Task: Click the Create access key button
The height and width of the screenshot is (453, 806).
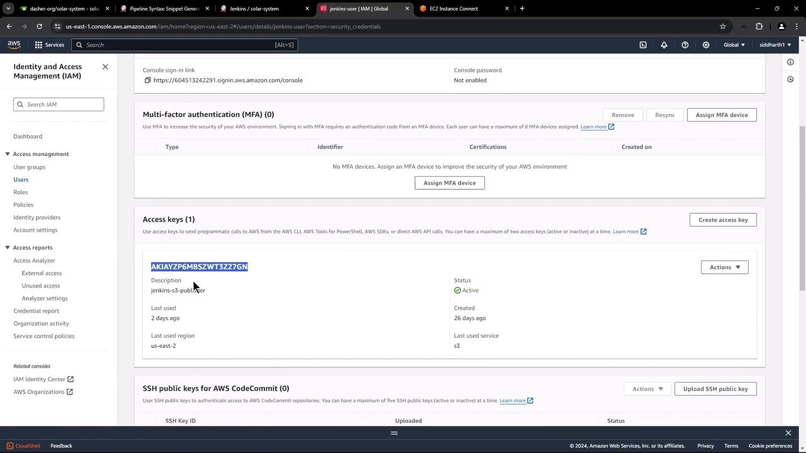Action: pyautogui.click(x=723, y=220)
